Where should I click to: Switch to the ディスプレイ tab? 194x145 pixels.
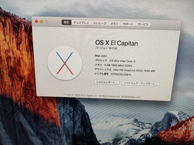(x=81, y=23)
